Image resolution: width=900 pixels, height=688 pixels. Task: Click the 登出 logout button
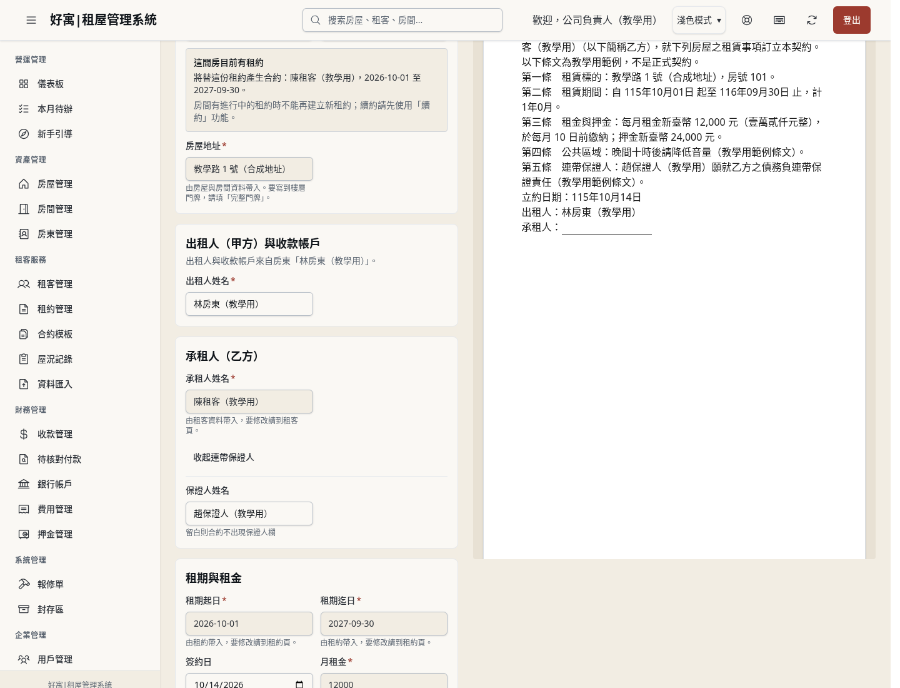click(x=852, y=20)
